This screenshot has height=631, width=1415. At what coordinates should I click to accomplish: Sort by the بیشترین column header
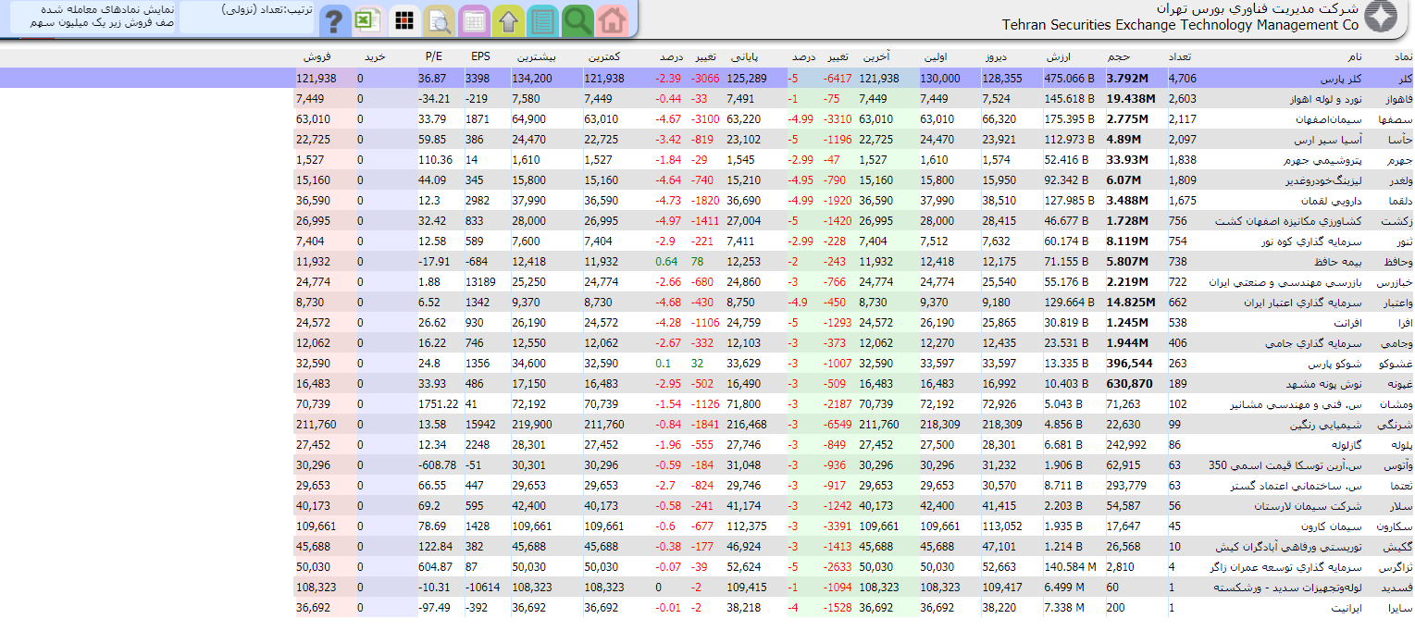(x=536, y=57)
